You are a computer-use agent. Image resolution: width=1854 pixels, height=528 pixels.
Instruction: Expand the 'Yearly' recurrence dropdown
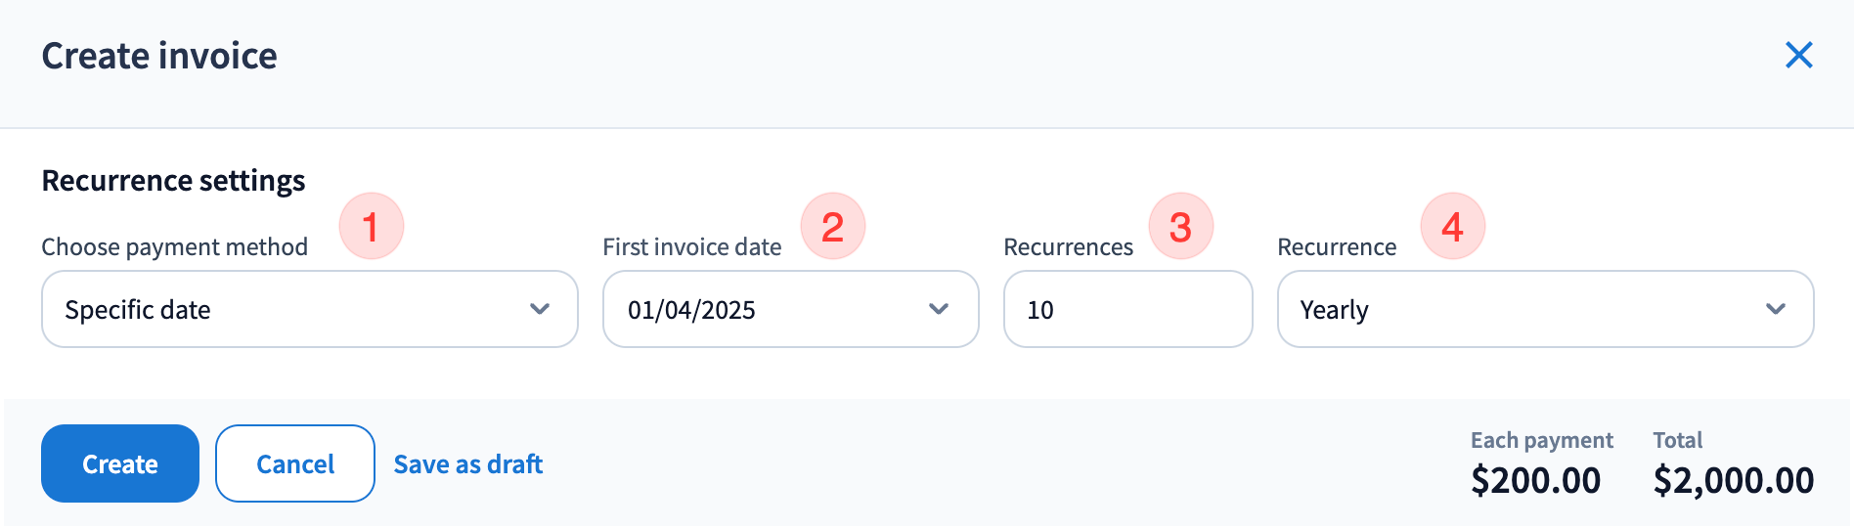[x=1545, y=309]
